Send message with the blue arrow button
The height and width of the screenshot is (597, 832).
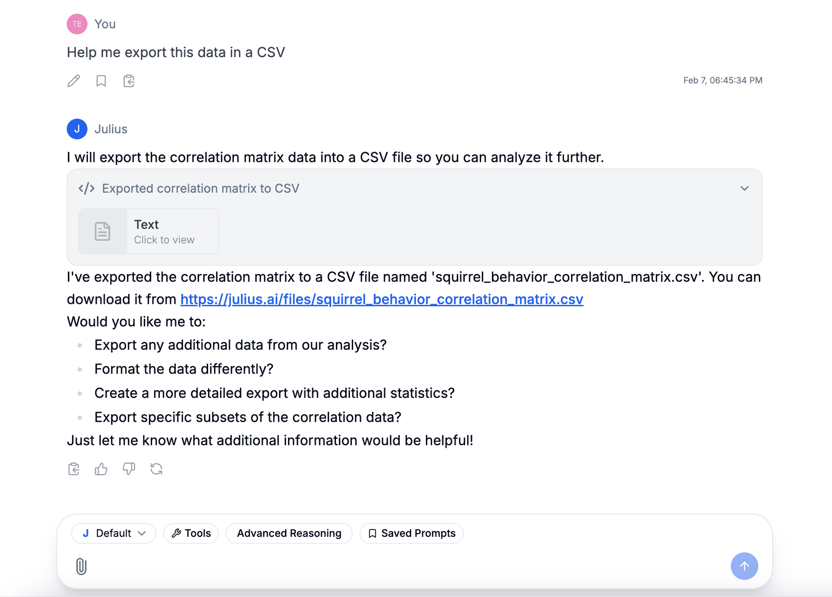click(x=744, y=566)
